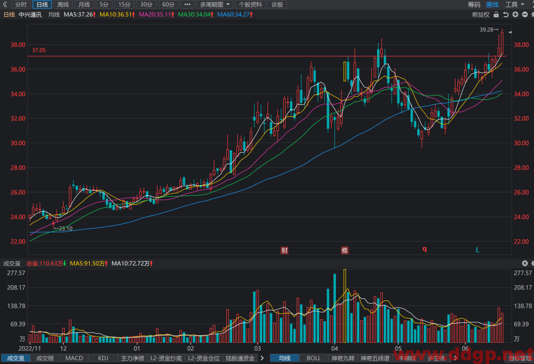This screenshot has width=534, height=364.
Task: Select the 成交量 indicator tab
Action: coord(16,358)
